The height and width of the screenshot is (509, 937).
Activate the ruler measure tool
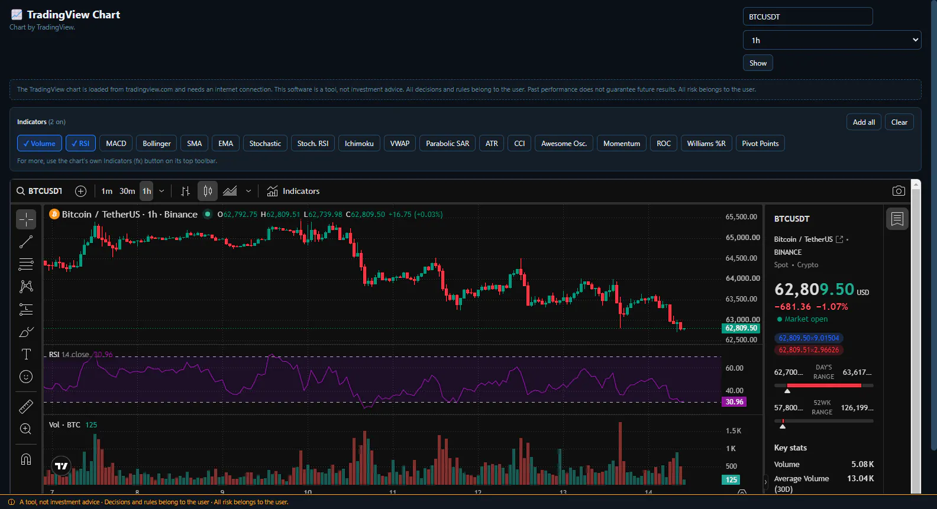(26, 407)
